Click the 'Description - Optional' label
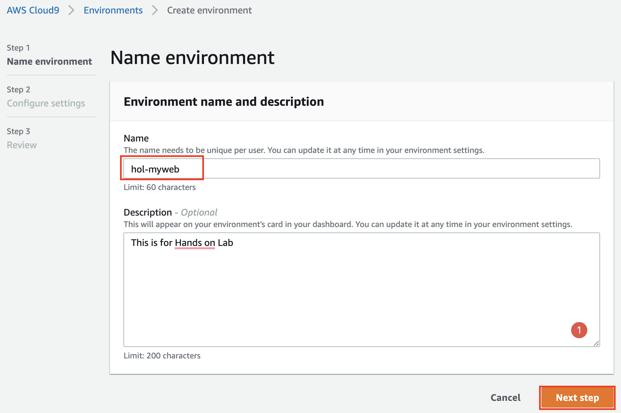 (170, 212)
